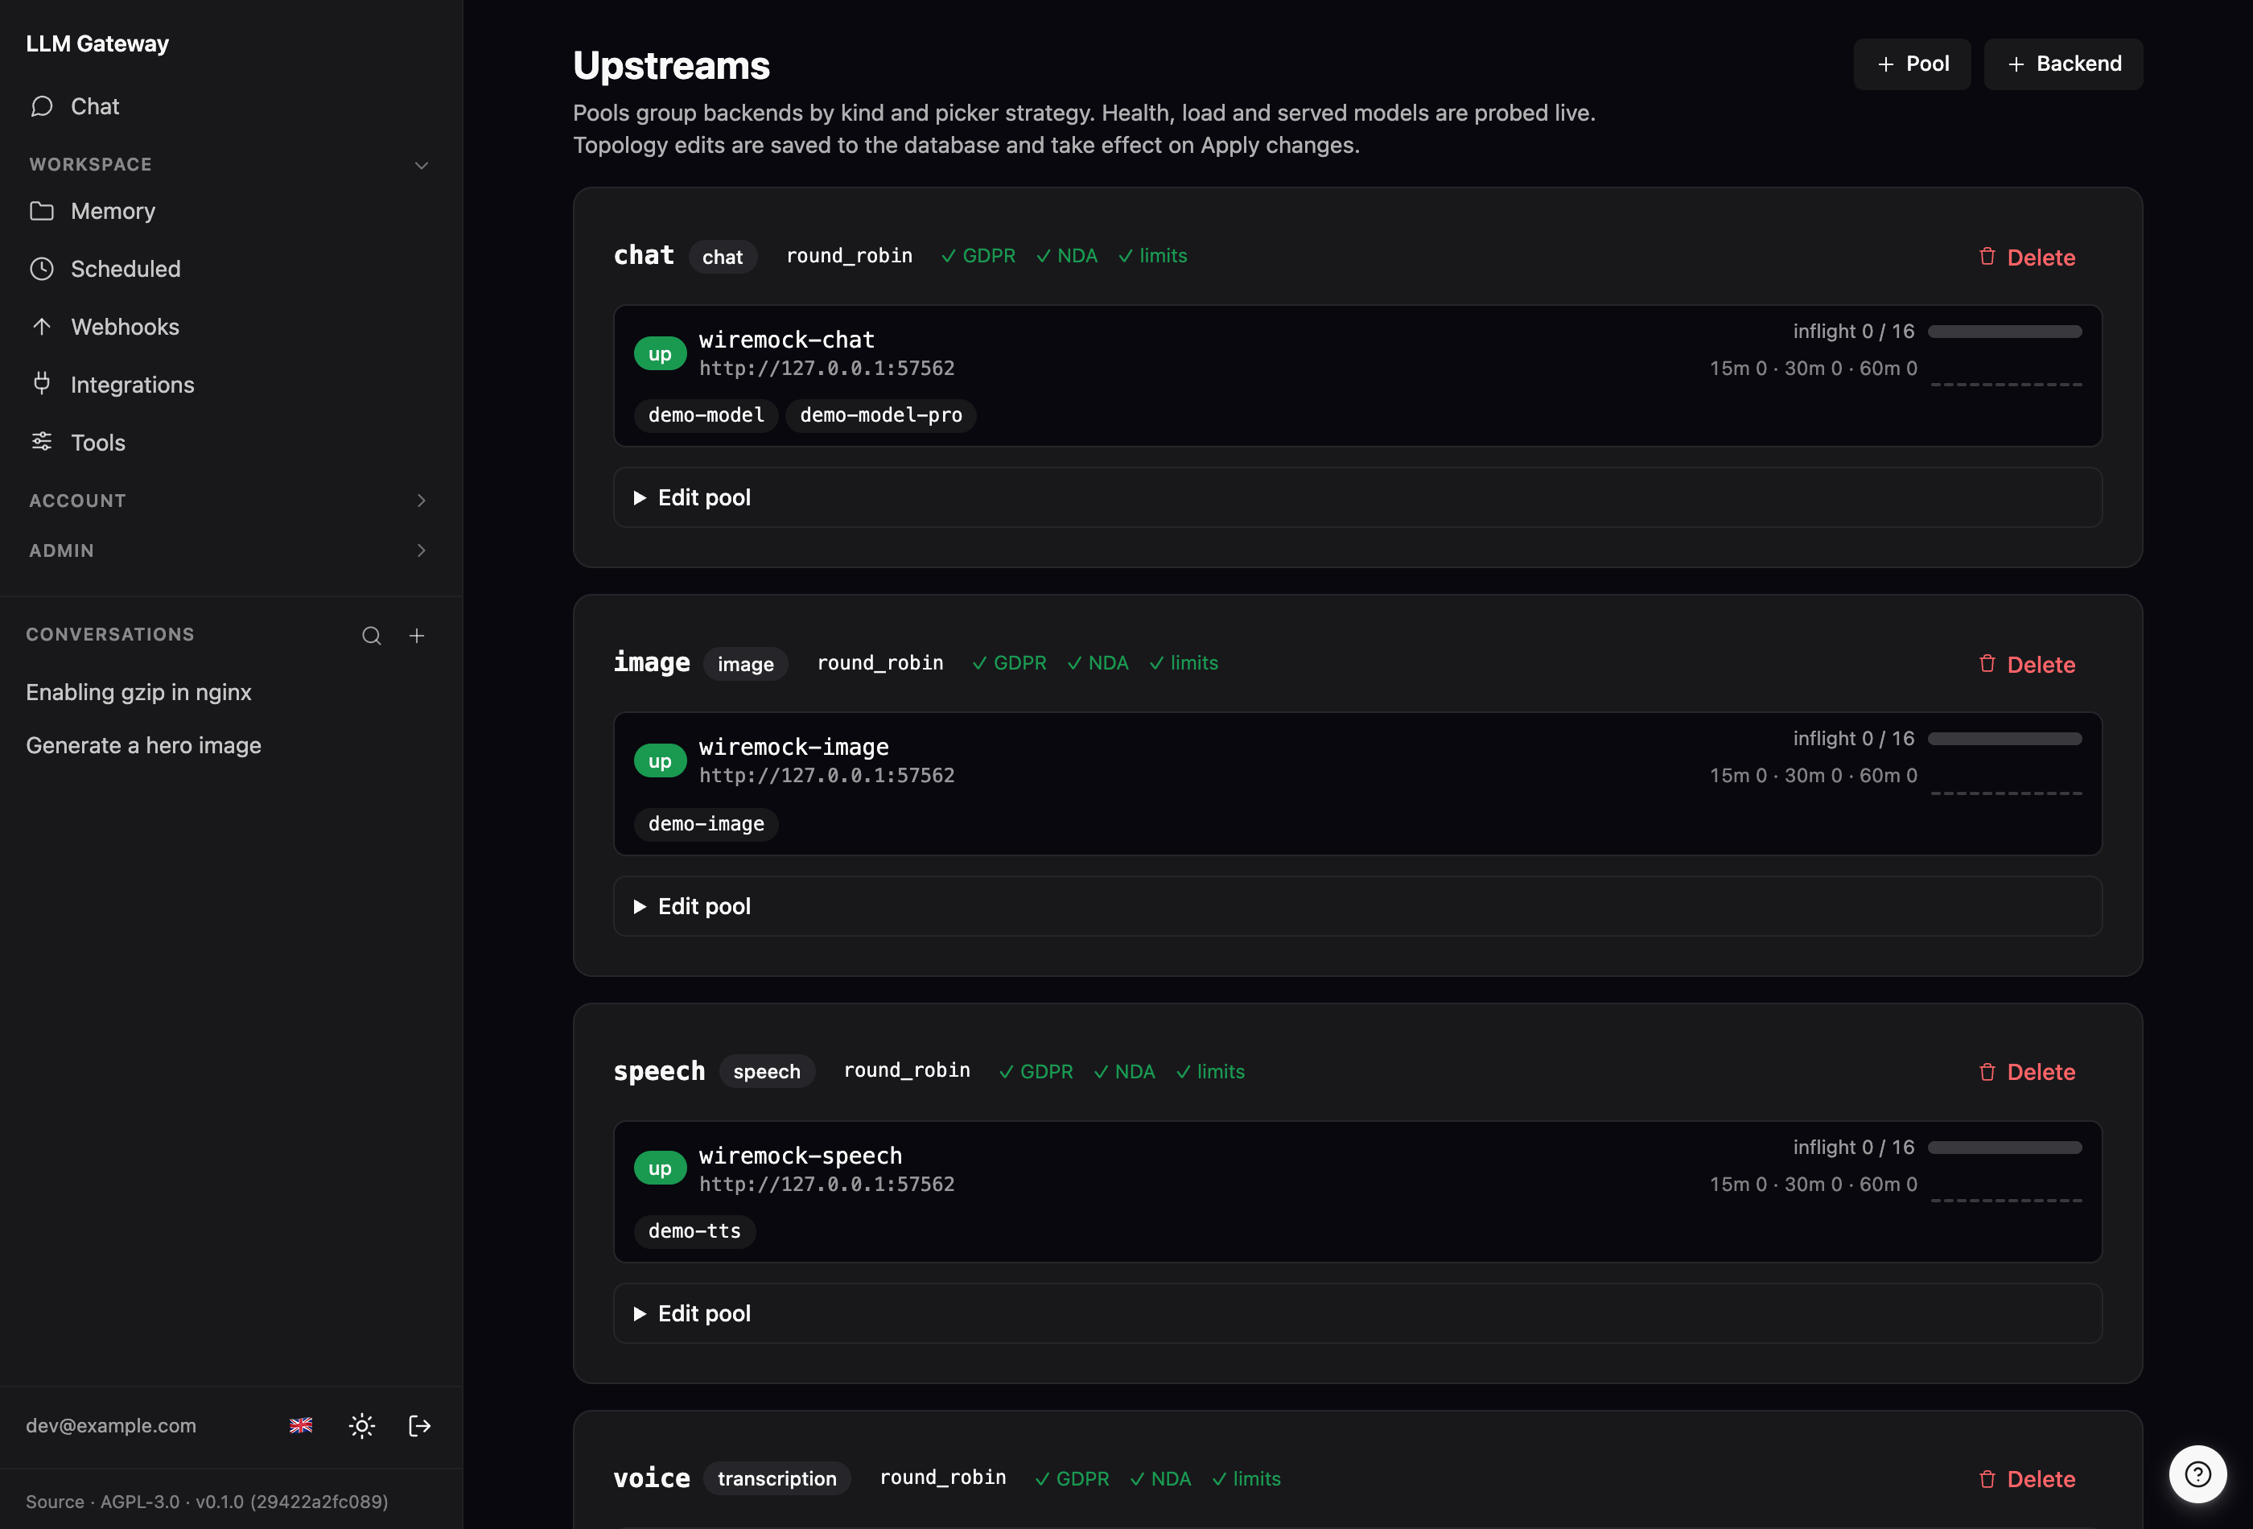This screenshot has width=2253, height=1529.
Task: Log out using the exit icon
Action: pyautogui.click(x=420, y=1425)
